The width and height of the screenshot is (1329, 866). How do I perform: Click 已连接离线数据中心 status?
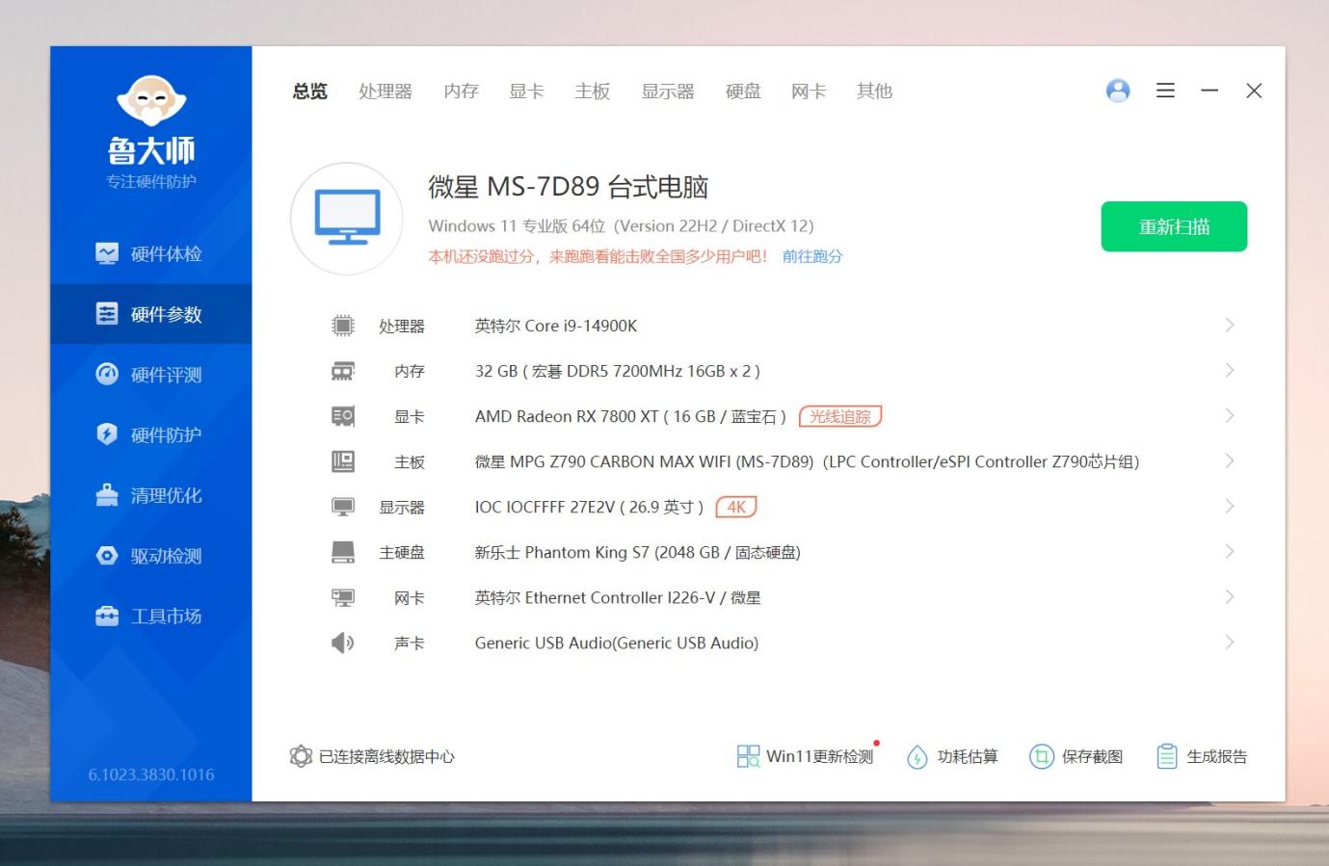[x=372, y=756]
